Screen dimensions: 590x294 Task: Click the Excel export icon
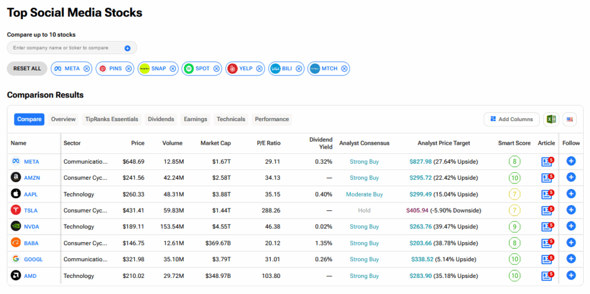click(x=551, y=119)
